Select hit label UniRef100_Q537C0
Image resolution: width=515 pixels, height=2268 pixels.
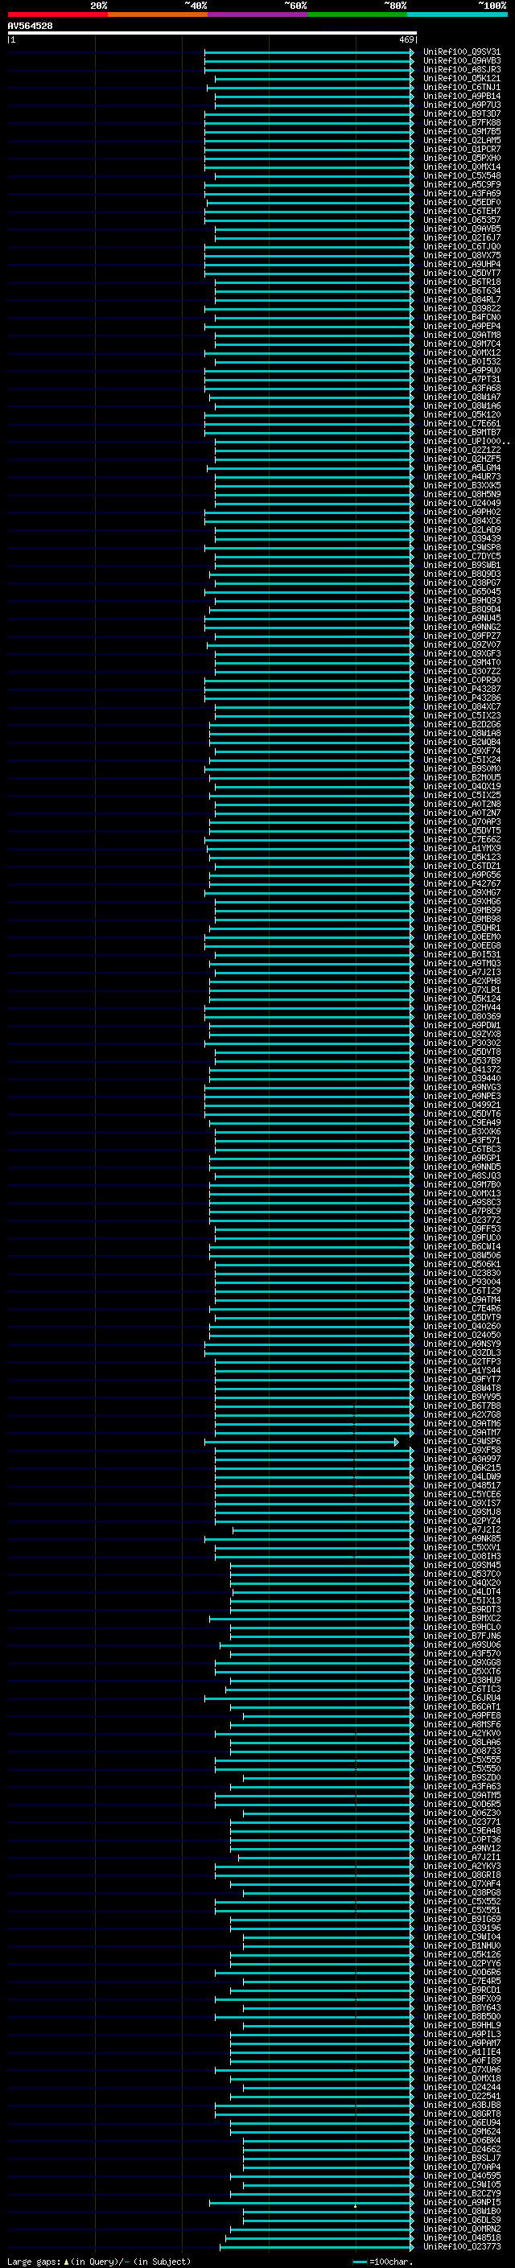[462, 1574]
